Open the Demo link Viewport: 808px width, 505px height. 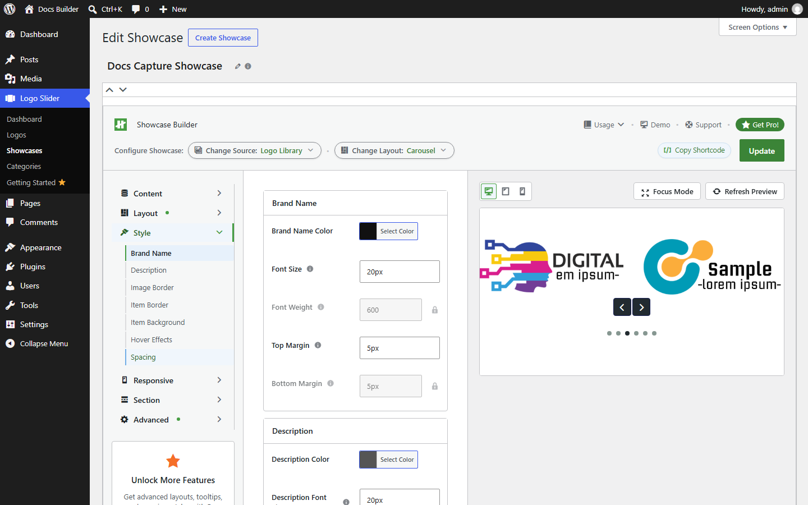point(655,125)
